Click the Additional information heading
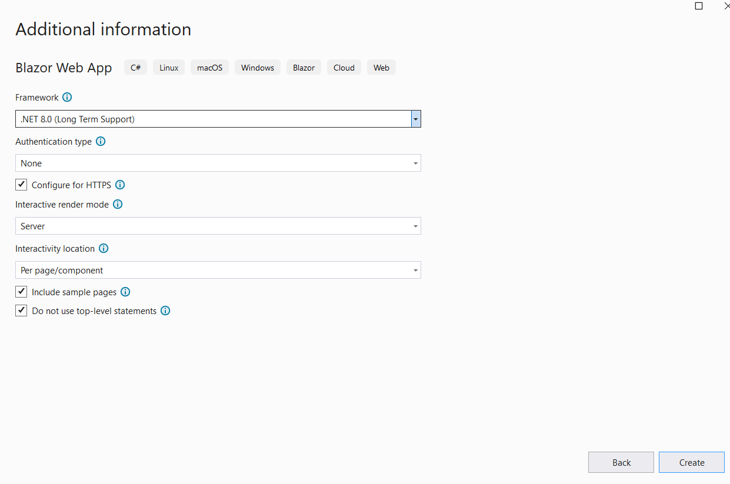 (x=104, y=29)
